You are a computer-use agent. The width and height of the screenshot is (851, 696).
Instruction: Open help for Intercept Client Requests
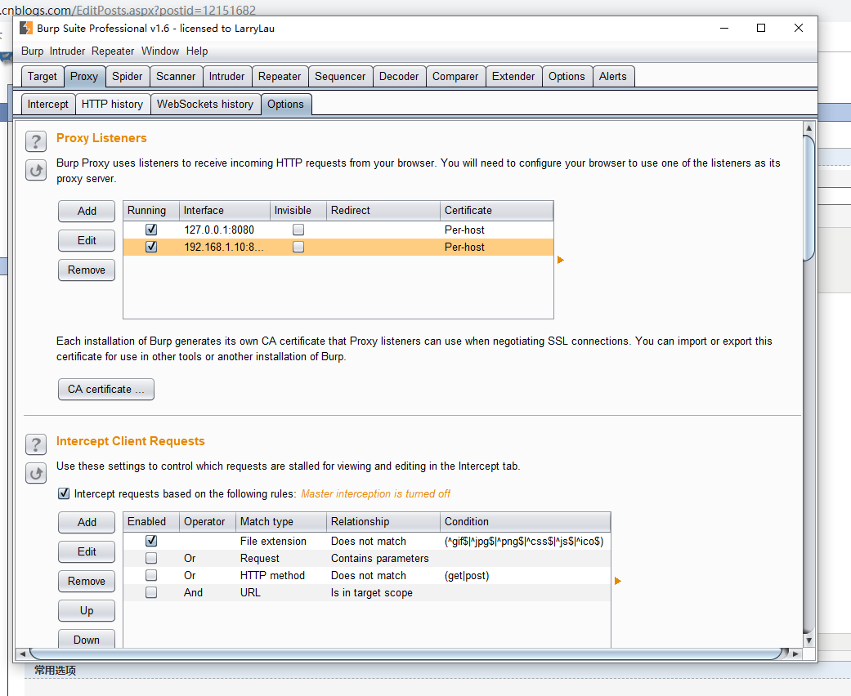35,444
